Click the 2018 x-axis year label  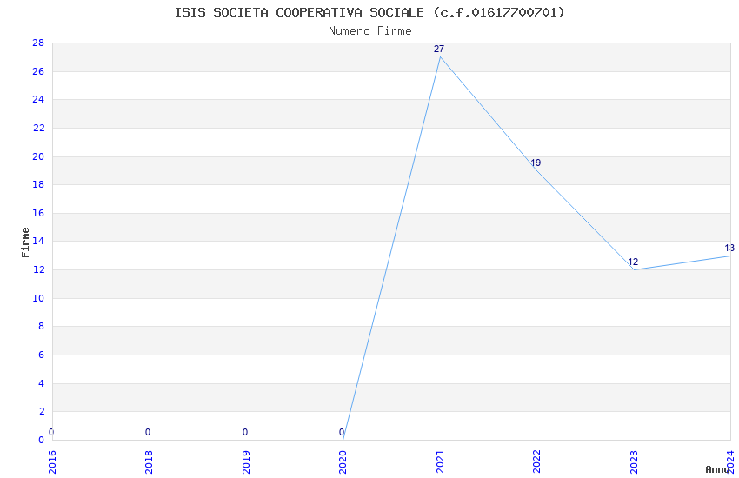(x=149, y=462)
